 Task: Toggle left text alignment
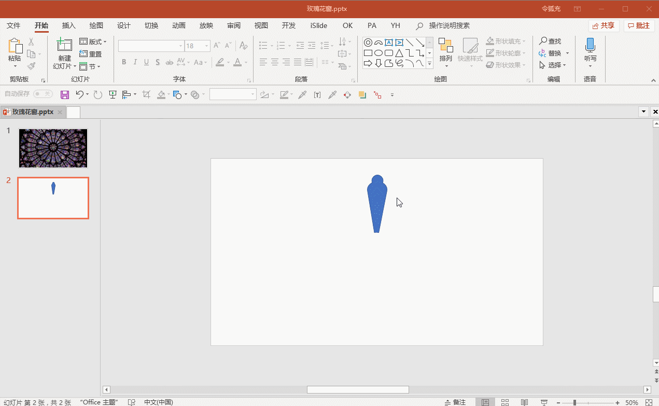tap(263, 62)
